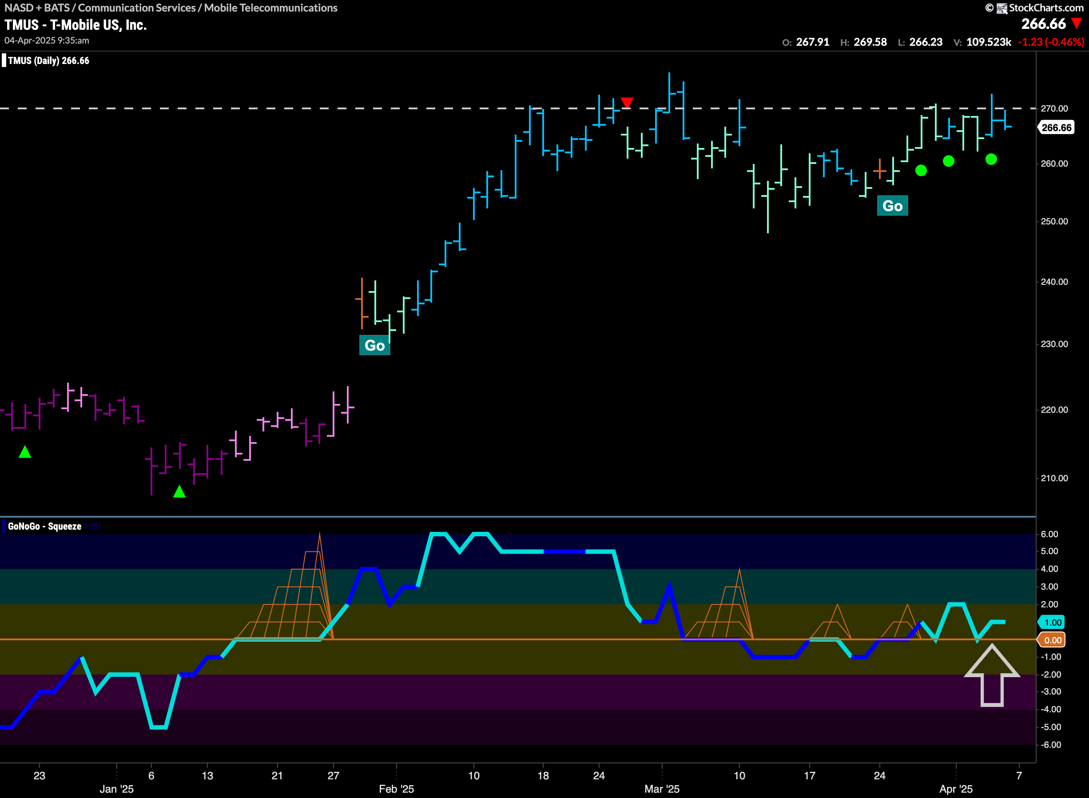Click the Go label near February gap up

click(x=374, y=345)
